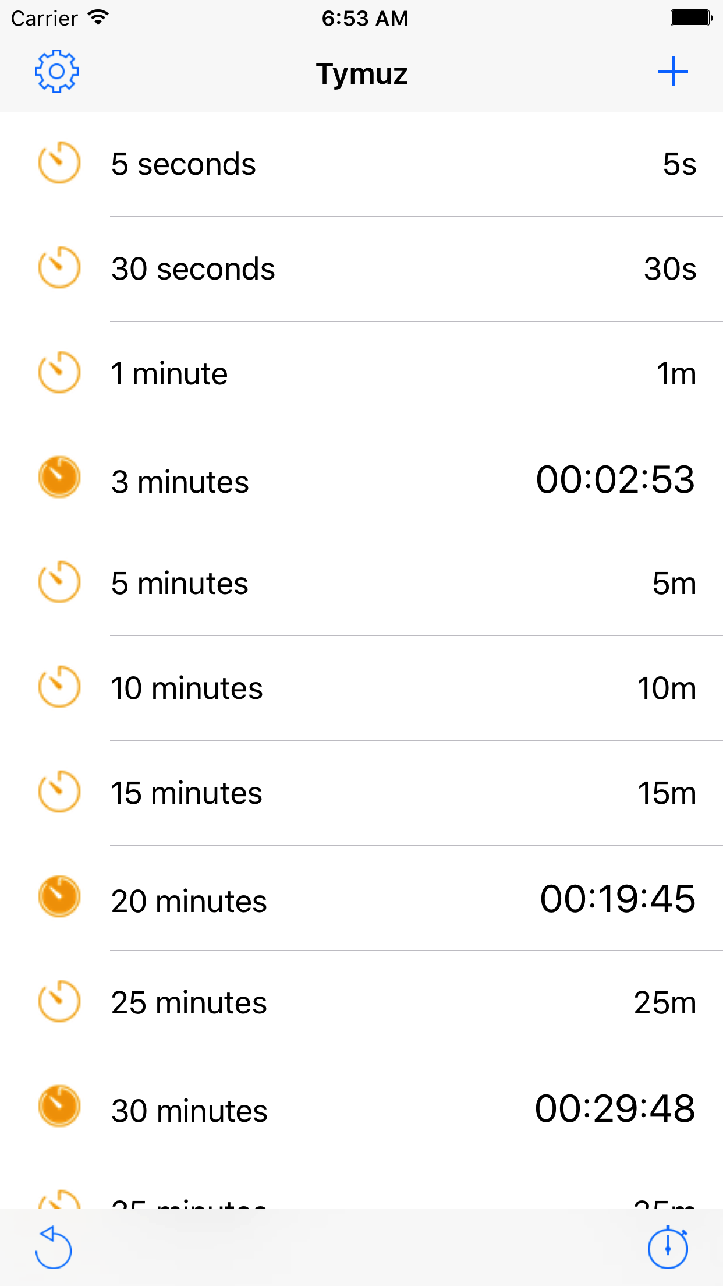The height and width of the screenshot is (1286, 723).
Task: Add a new timer with plus icon
Action: pyautogui.click(x=673, y=72)
